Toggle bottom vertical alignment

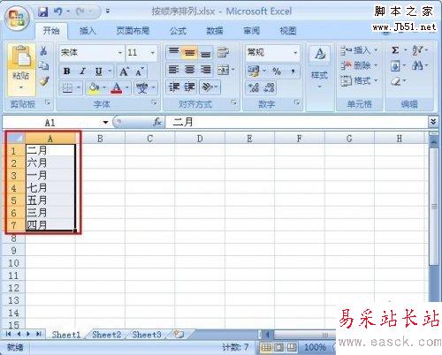[206, 52]
